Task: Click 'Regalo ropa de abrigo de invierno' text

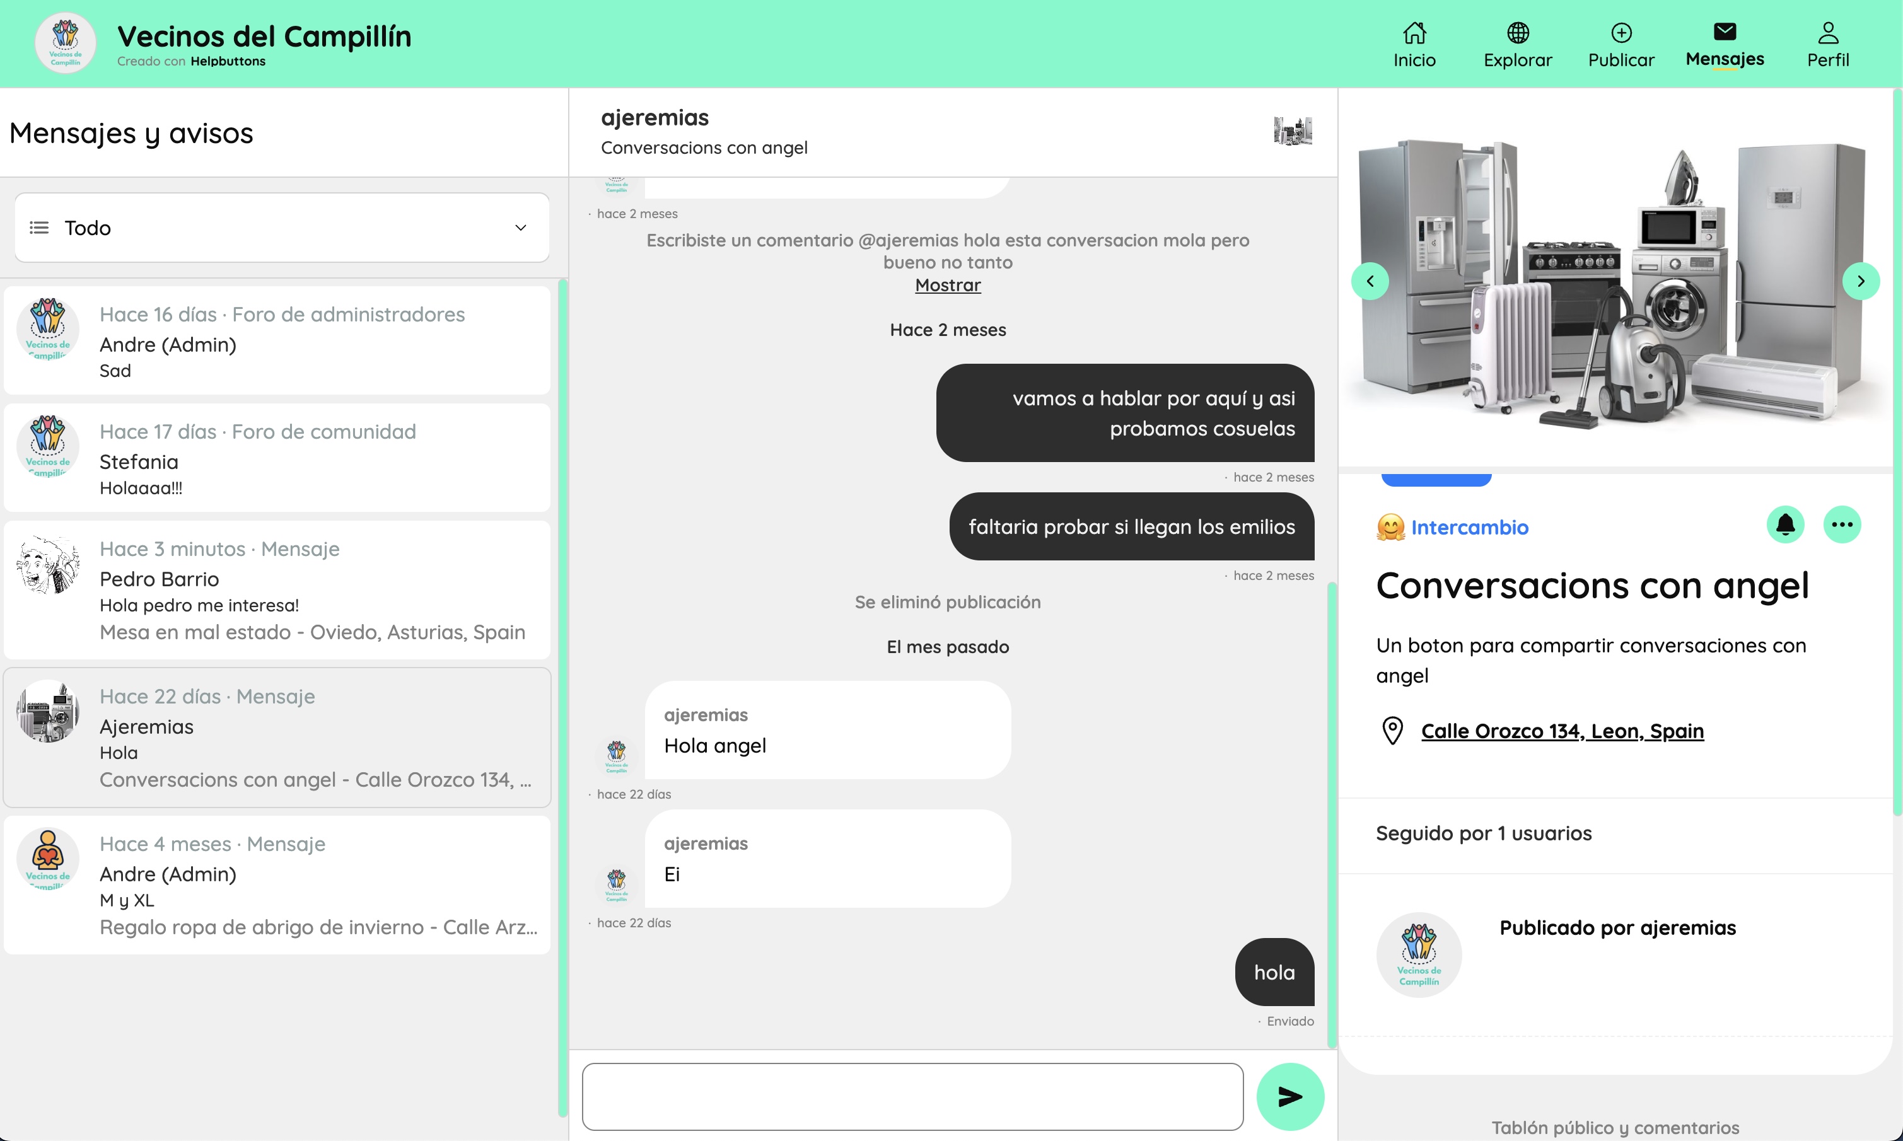Action: click(318, 927)
